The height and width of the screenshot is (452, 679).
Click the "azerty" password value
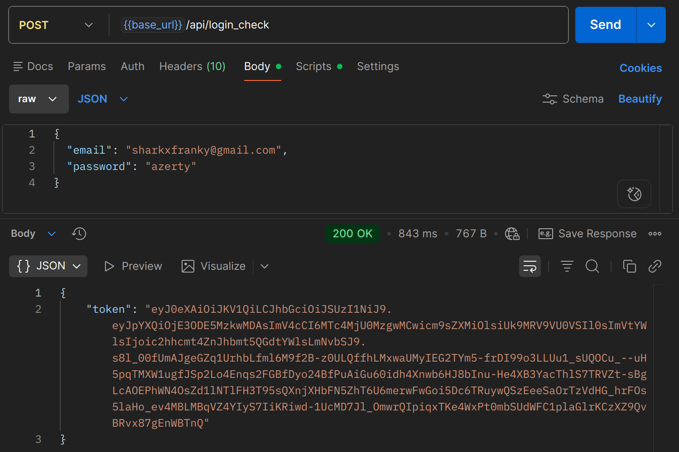point(171,166)
